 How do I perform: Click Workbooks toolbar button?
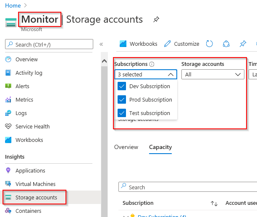pos(138,44)
